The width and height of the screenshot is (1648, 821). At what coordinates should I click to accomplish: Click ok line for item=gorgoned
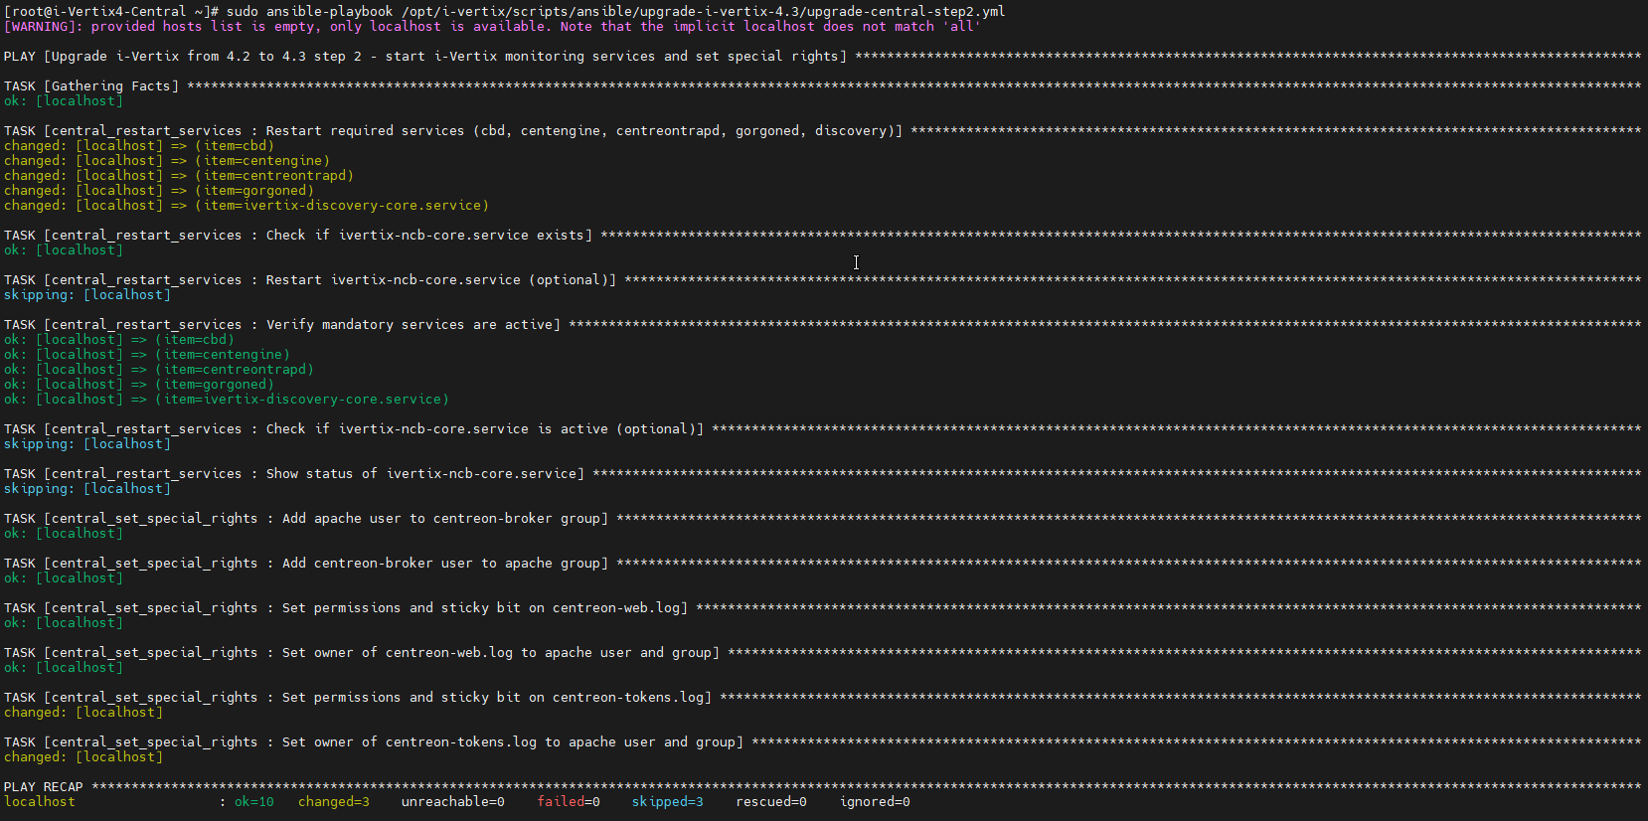pos(139,385)
